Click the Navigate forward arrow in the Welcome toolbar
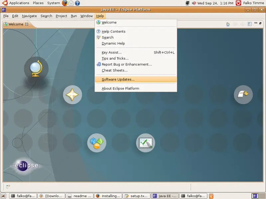The width and height of the screenshot is (266, 199). click(x=242, y=24)
